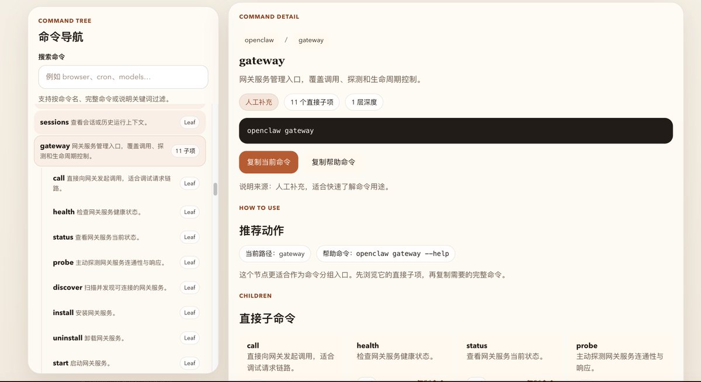701x382 pixels.
Task: Open the probe command in the tree
Action: coord(126,262)
